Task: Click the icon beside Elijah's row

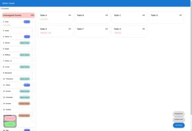Action: click(x=32, y=49)
